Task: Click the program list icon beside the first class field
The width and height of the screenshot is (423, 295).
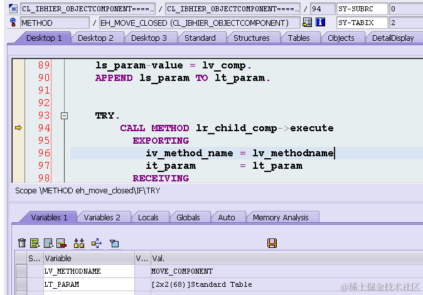Action: (x=13, y=9)
